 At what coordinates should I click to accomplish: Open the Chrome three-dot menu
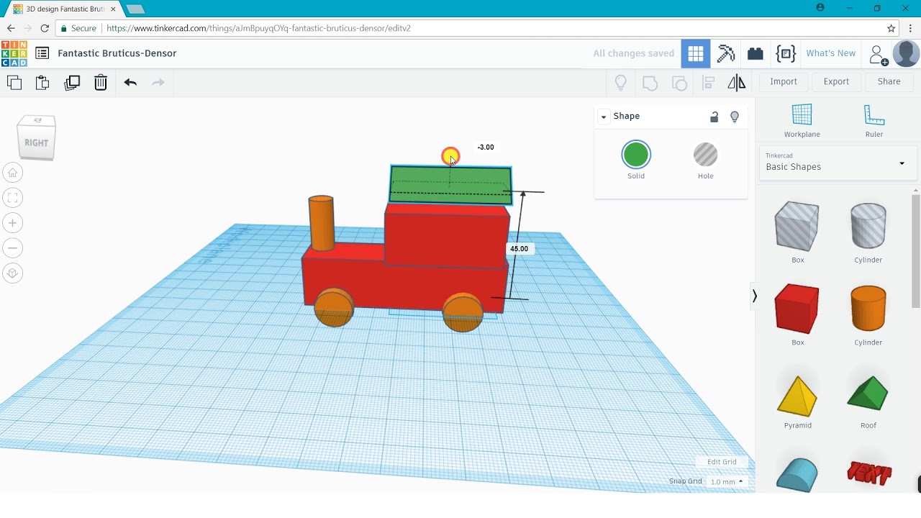tap(910, 29)
